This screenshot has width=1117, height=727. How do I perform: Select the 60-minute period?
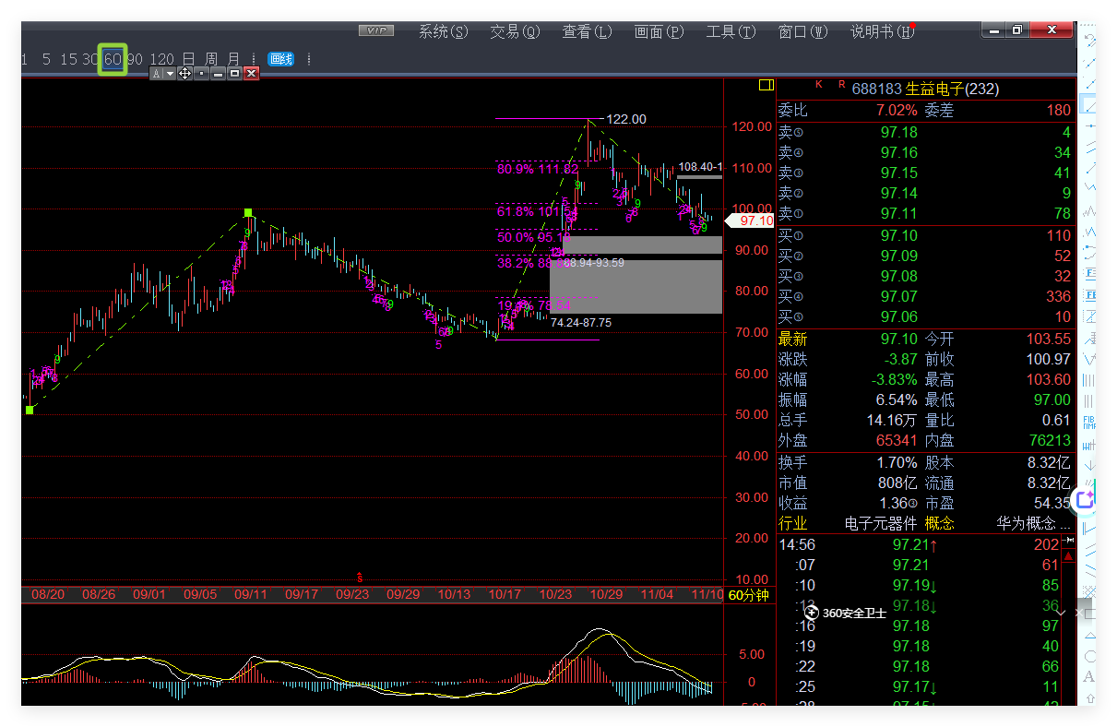click(113, 59)
